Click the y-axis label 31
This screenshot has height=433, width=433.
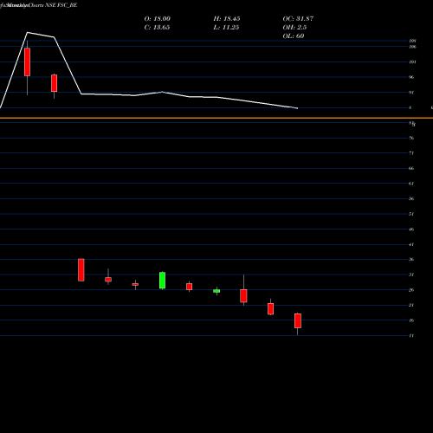[411, 275]
